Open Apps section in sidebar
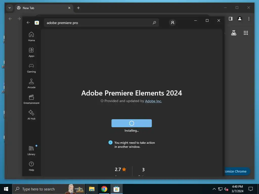This screenshot has width=259, height=194. 31,52
